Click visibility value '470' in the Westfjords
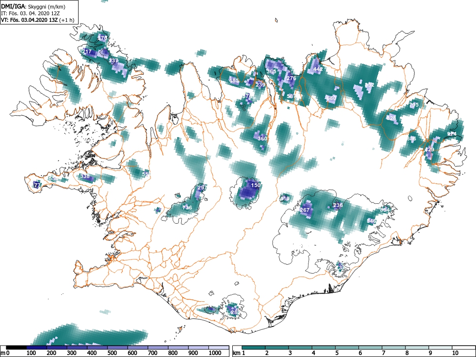Screen dimensions: 476x357 pos(103,38)
